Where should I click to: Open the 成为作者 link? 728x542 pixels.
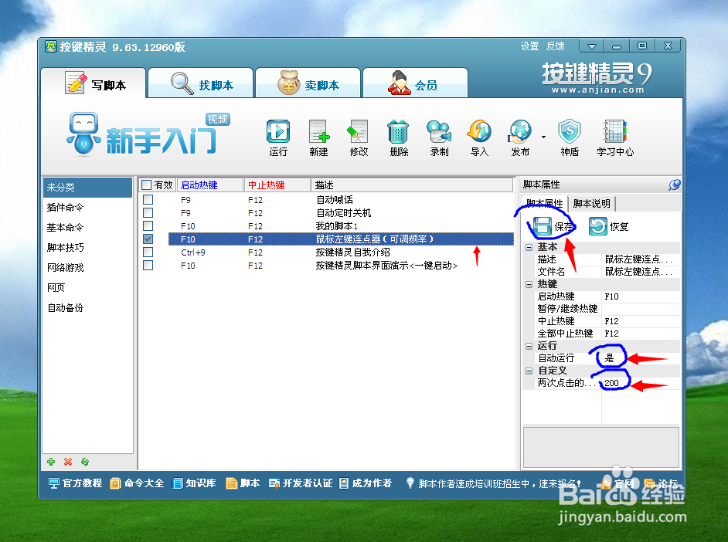tap(366, 483)
